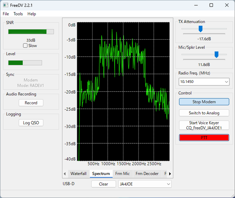
Task: Open the Tools menu
Action: [x=18, y=14]
